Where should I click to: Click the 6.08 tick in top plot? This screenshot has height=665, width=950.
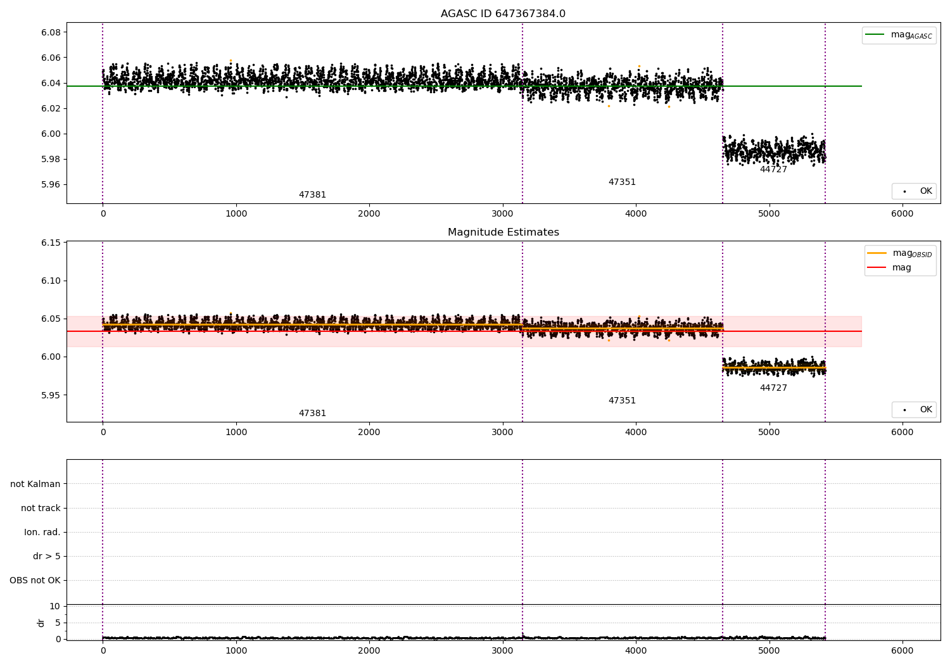[x=51, y=32]
